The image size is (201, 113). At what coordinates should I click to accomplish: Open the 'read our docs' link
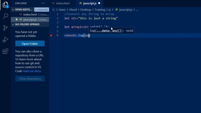pyautogui.click(x=32, y=71)
